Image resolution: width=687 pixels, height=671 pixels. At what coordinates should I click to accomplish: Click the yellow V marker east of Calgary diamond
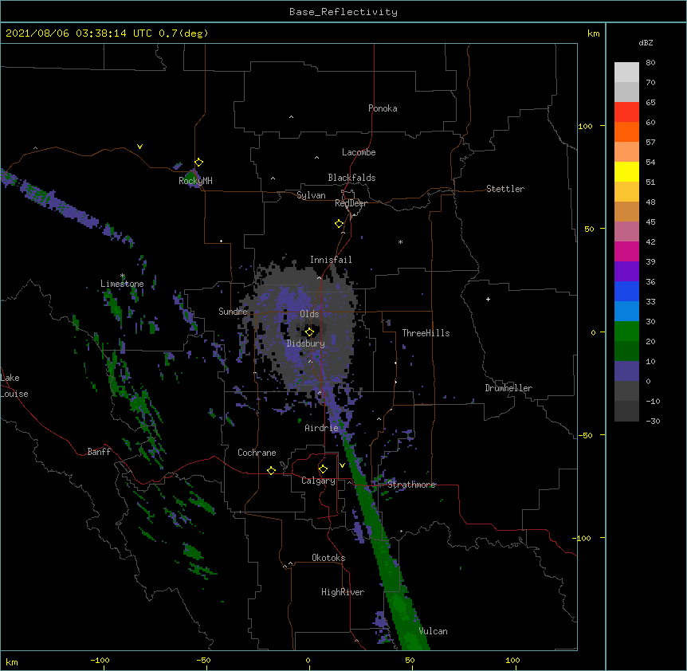click(x=342, y=465)
